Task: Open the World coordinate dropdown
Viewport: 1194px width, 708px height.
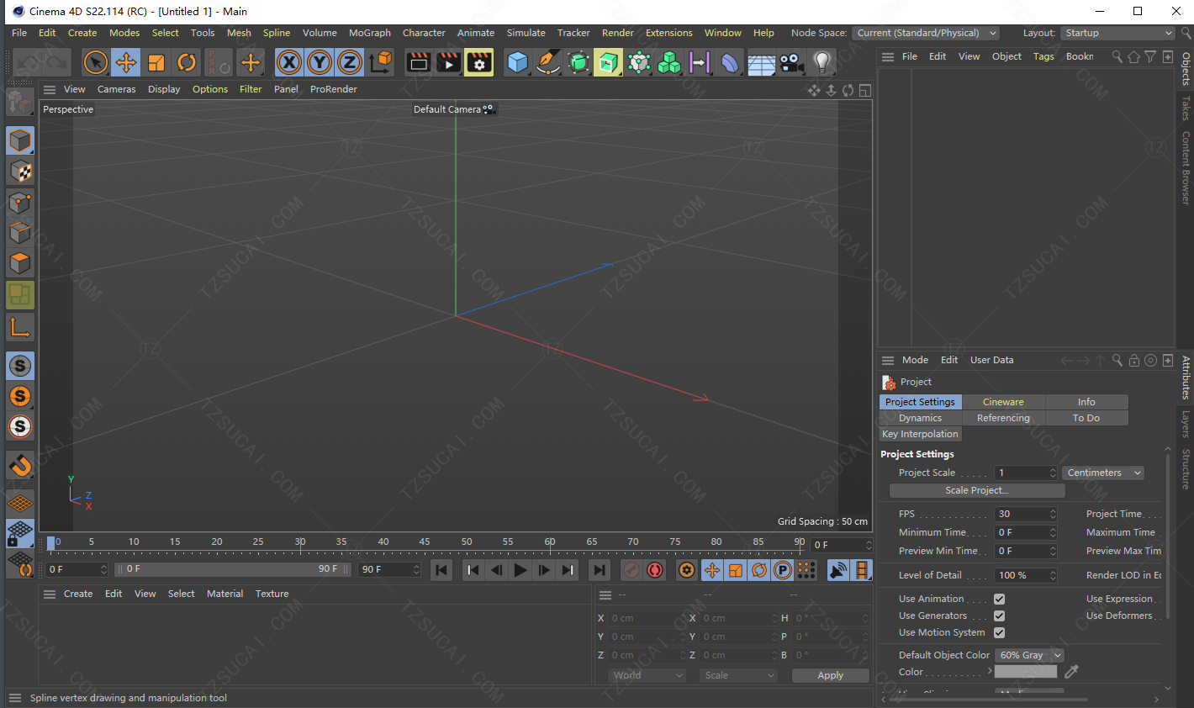Action: tap(647, 675)
